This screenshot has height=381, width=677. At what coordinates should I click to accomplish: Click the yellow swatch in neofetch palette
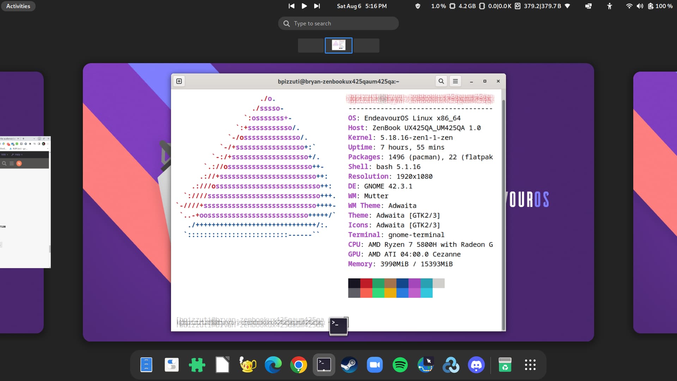[390, 293]
